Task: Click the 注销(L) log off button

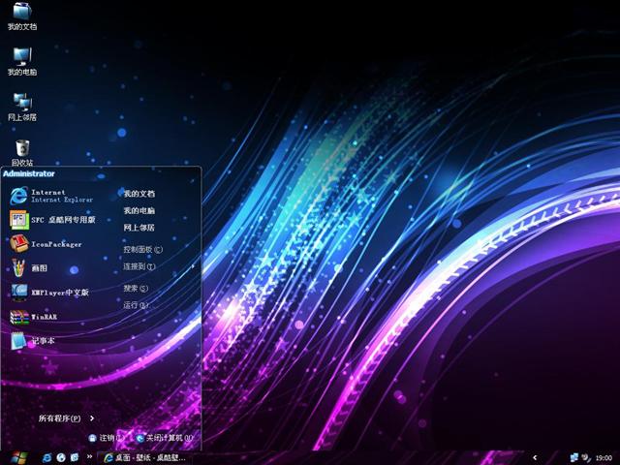Action: pyautogui.click(x=107, y=438)
